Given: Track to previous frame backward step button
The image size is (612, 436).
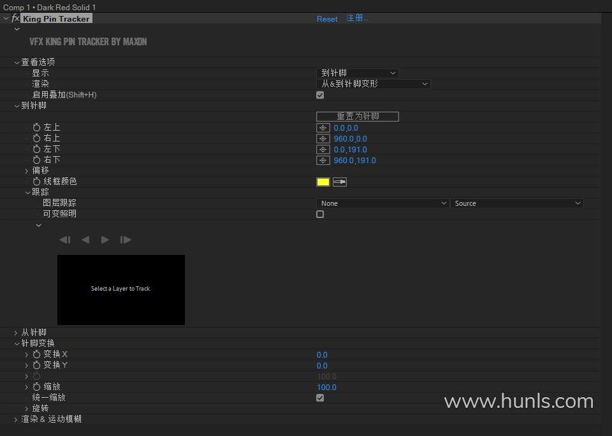Looking at the screenshot, I should (65, 240).
